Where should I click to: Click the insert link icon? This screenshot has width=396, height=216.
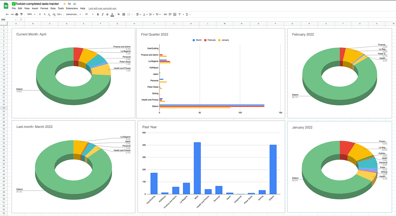(165, 14)
